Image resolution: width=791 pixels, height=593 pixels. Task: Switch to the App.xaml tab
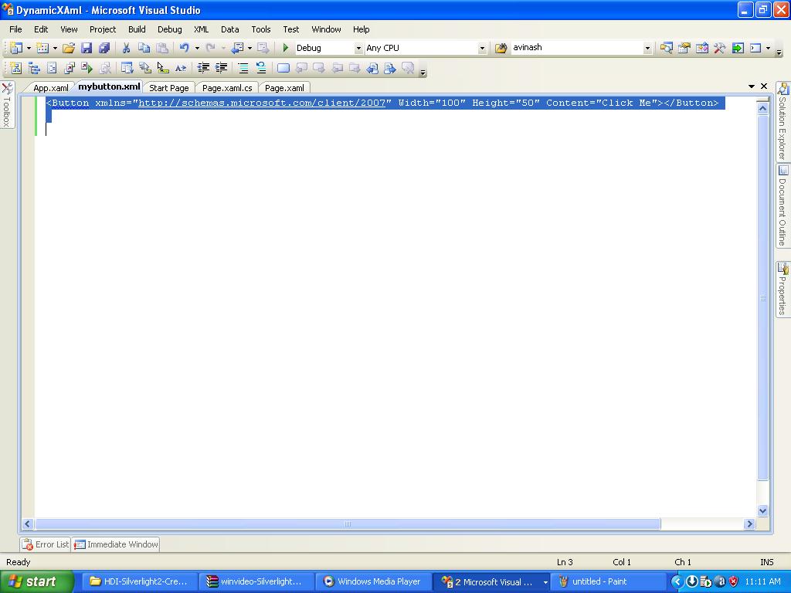click(50, 88)
